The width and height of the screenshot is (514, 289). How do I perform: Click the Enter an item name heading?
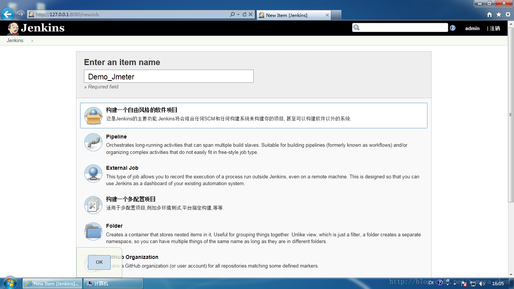[122, 62]
